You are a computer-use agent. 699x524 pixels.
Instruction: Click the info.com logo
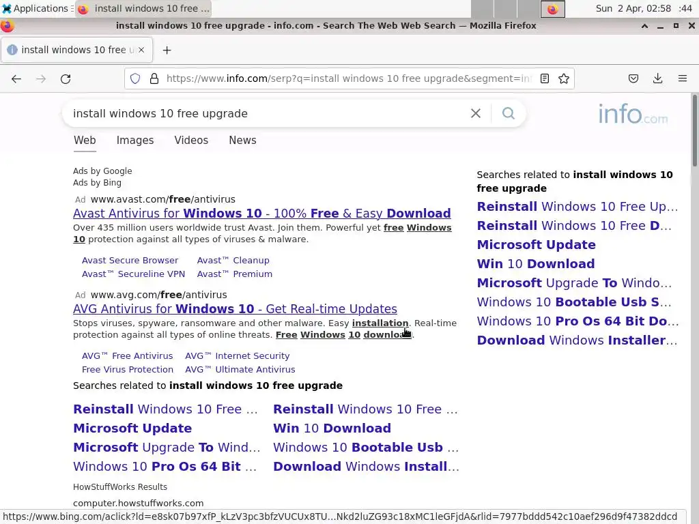click(x=633, y=114)
